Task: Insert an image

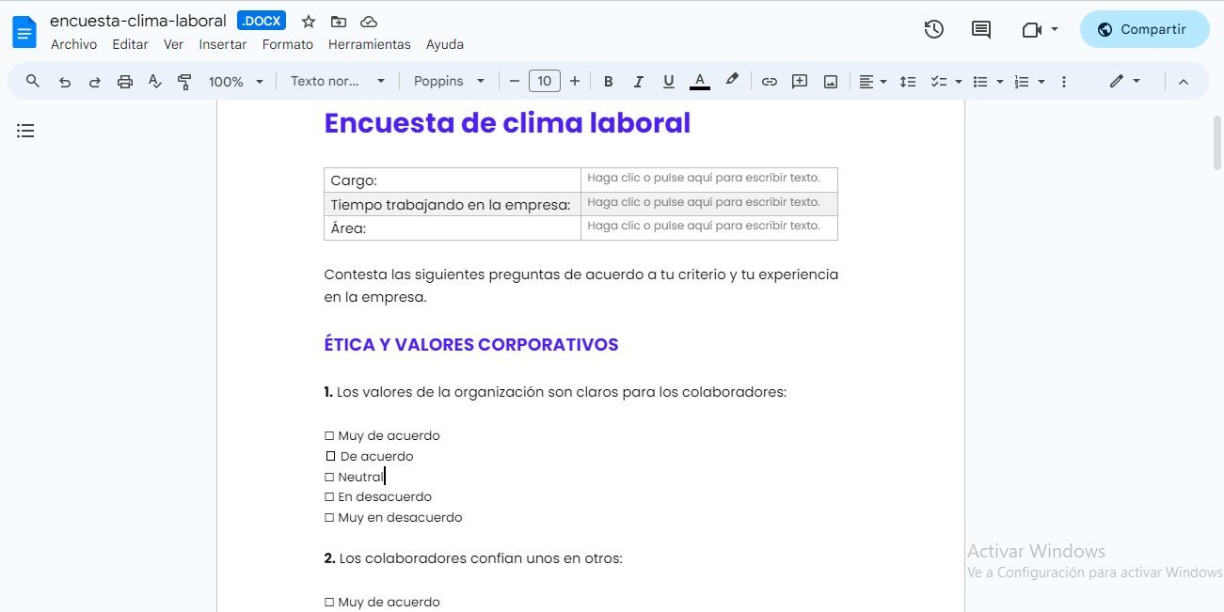Action: click(x=830, y=81)
